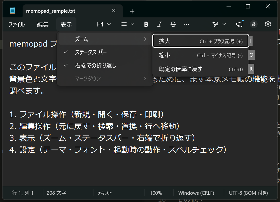Screen dimensions: 280x202
Task: Click the 100% zoom level indicator
Action: [156, 193]
